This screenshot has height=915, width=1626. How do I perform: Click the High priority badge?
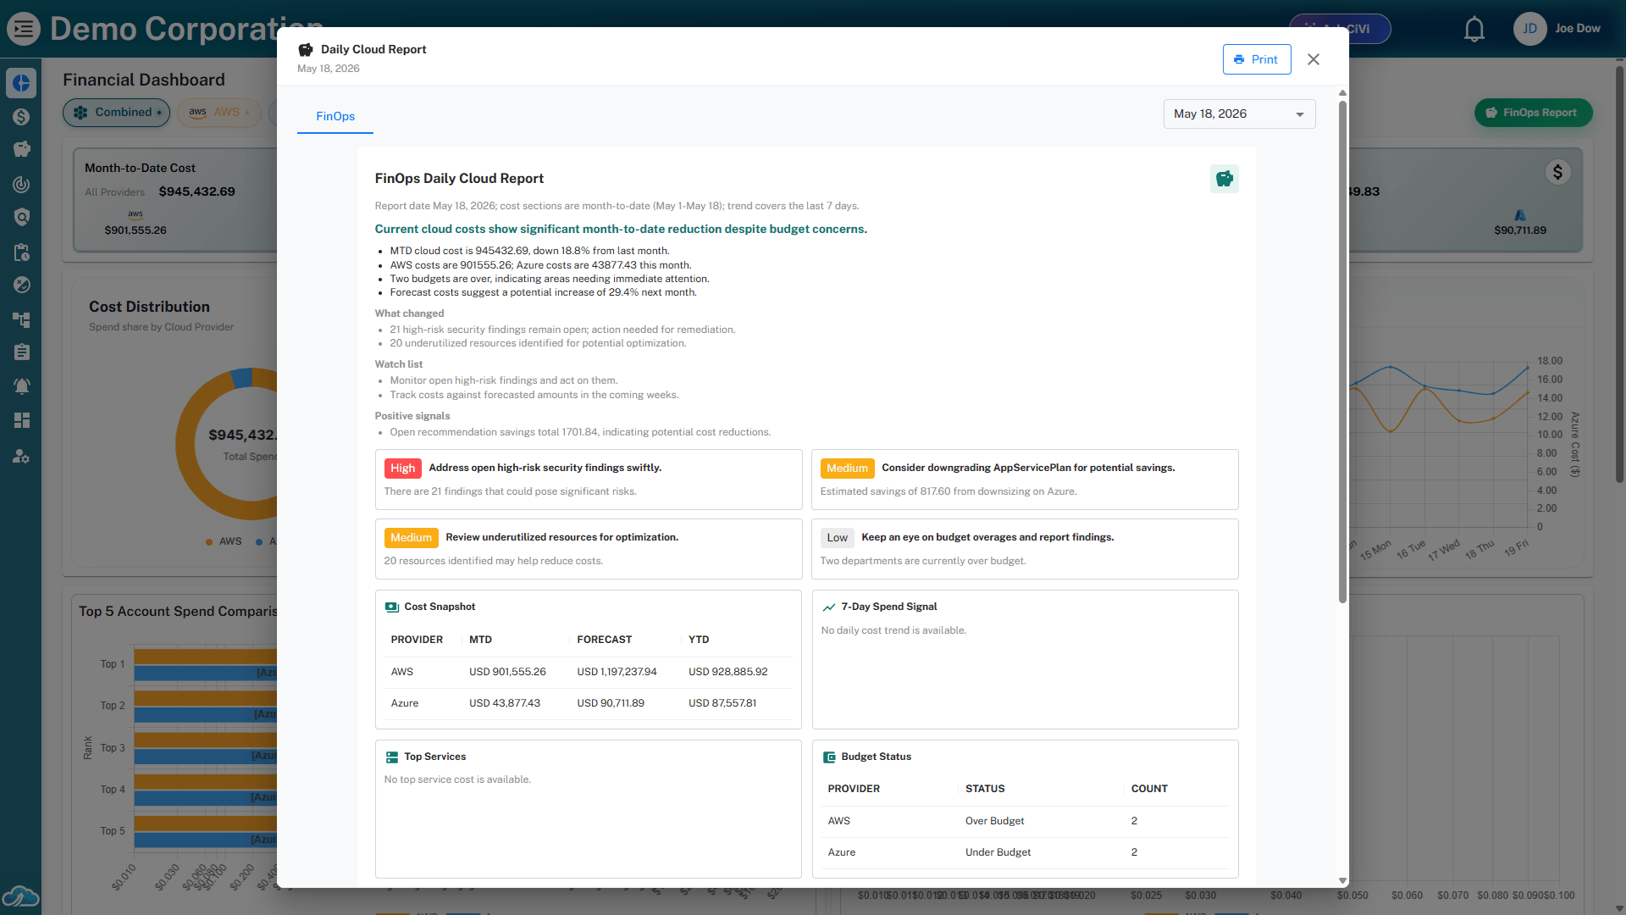coord(402,469)
